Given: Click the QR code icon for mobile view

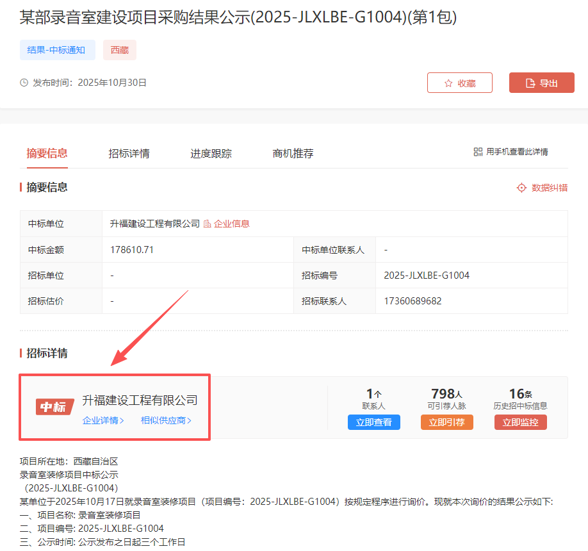Looking at the screenshot, I should coord(478,152).
